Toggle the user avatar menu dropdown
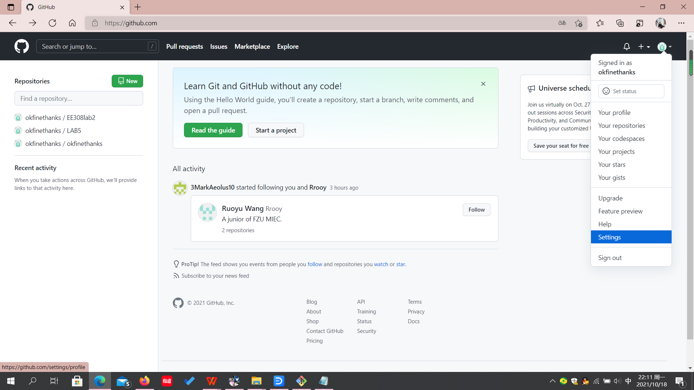The image size is (694, 390). (x=665, y=47)
